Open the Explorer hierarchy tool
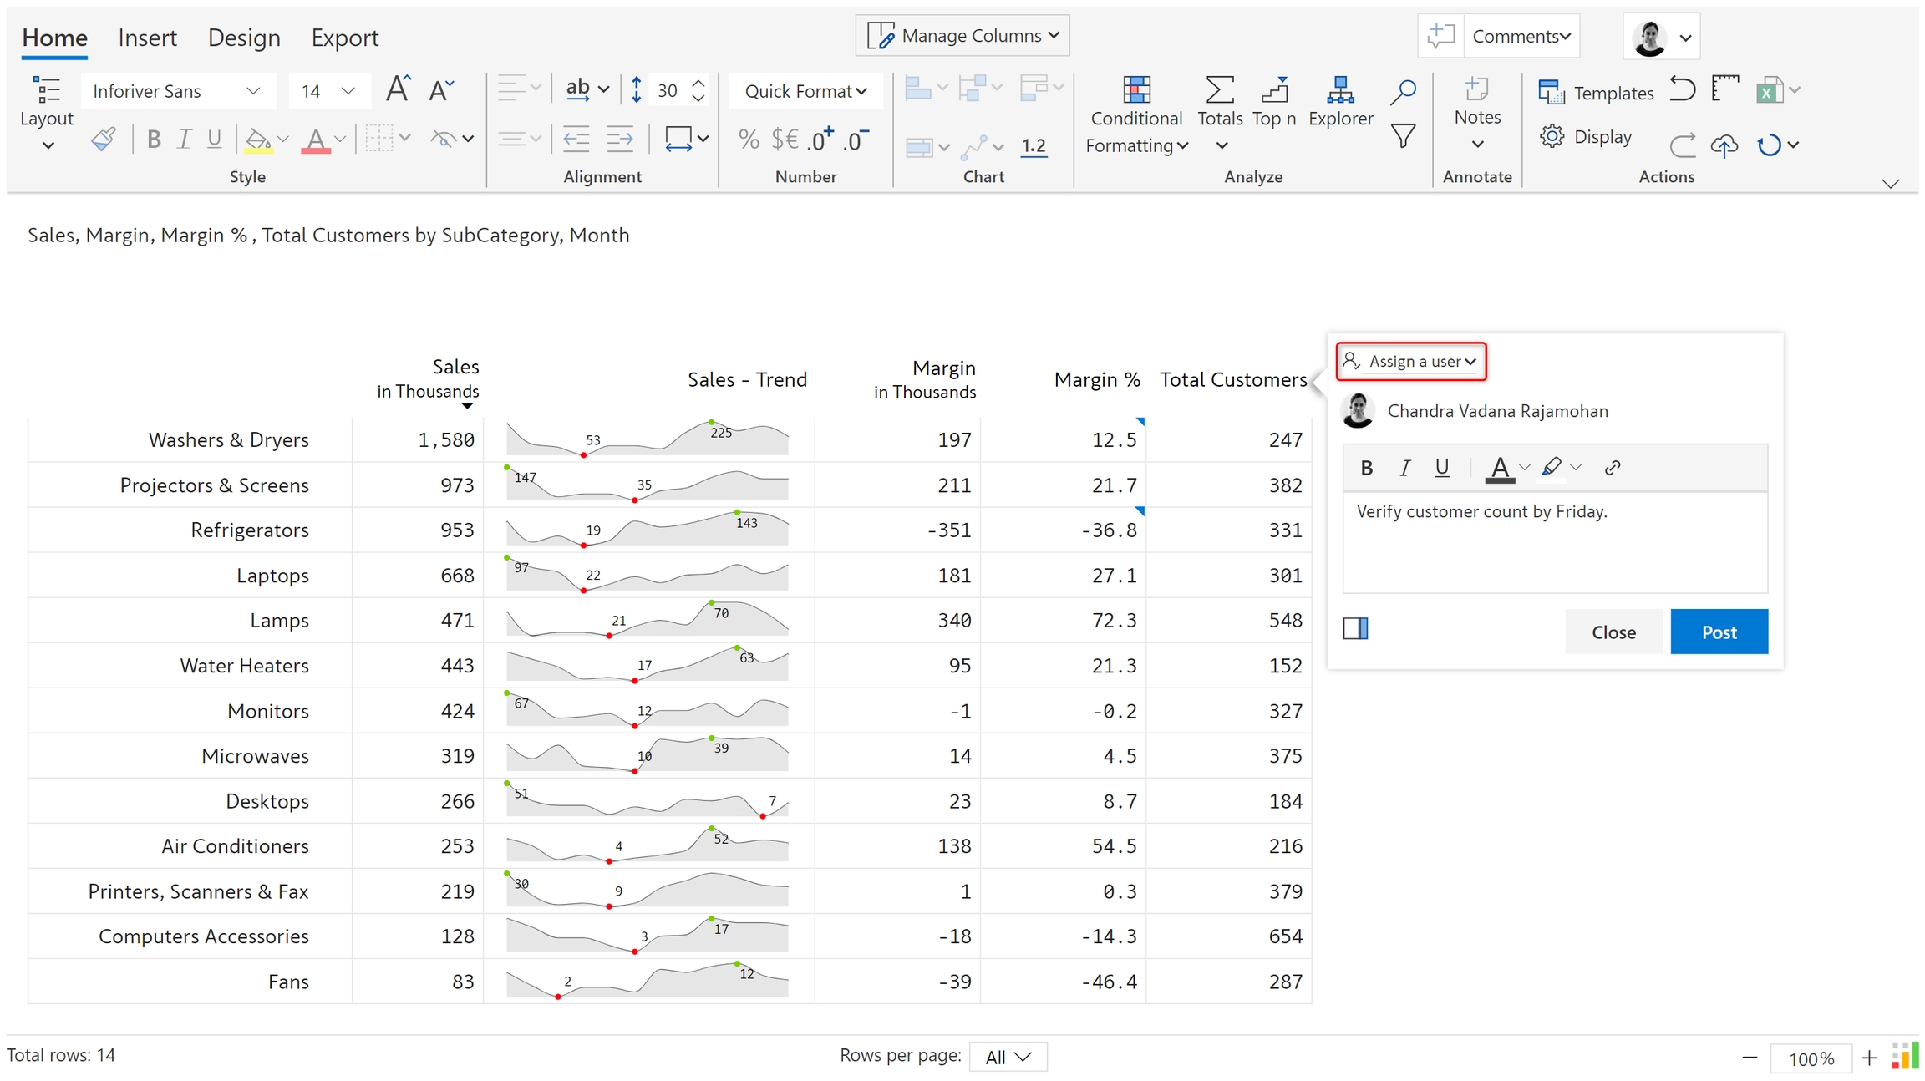 1339,90
